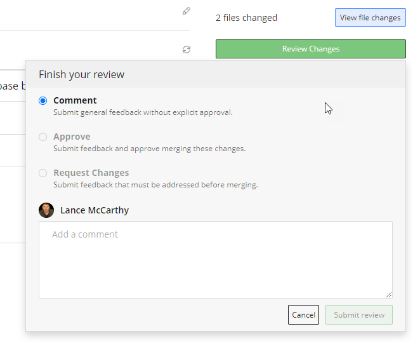Focus the Add a comment text box
Viewport: 413px width, 343px height.
(215, 259)
